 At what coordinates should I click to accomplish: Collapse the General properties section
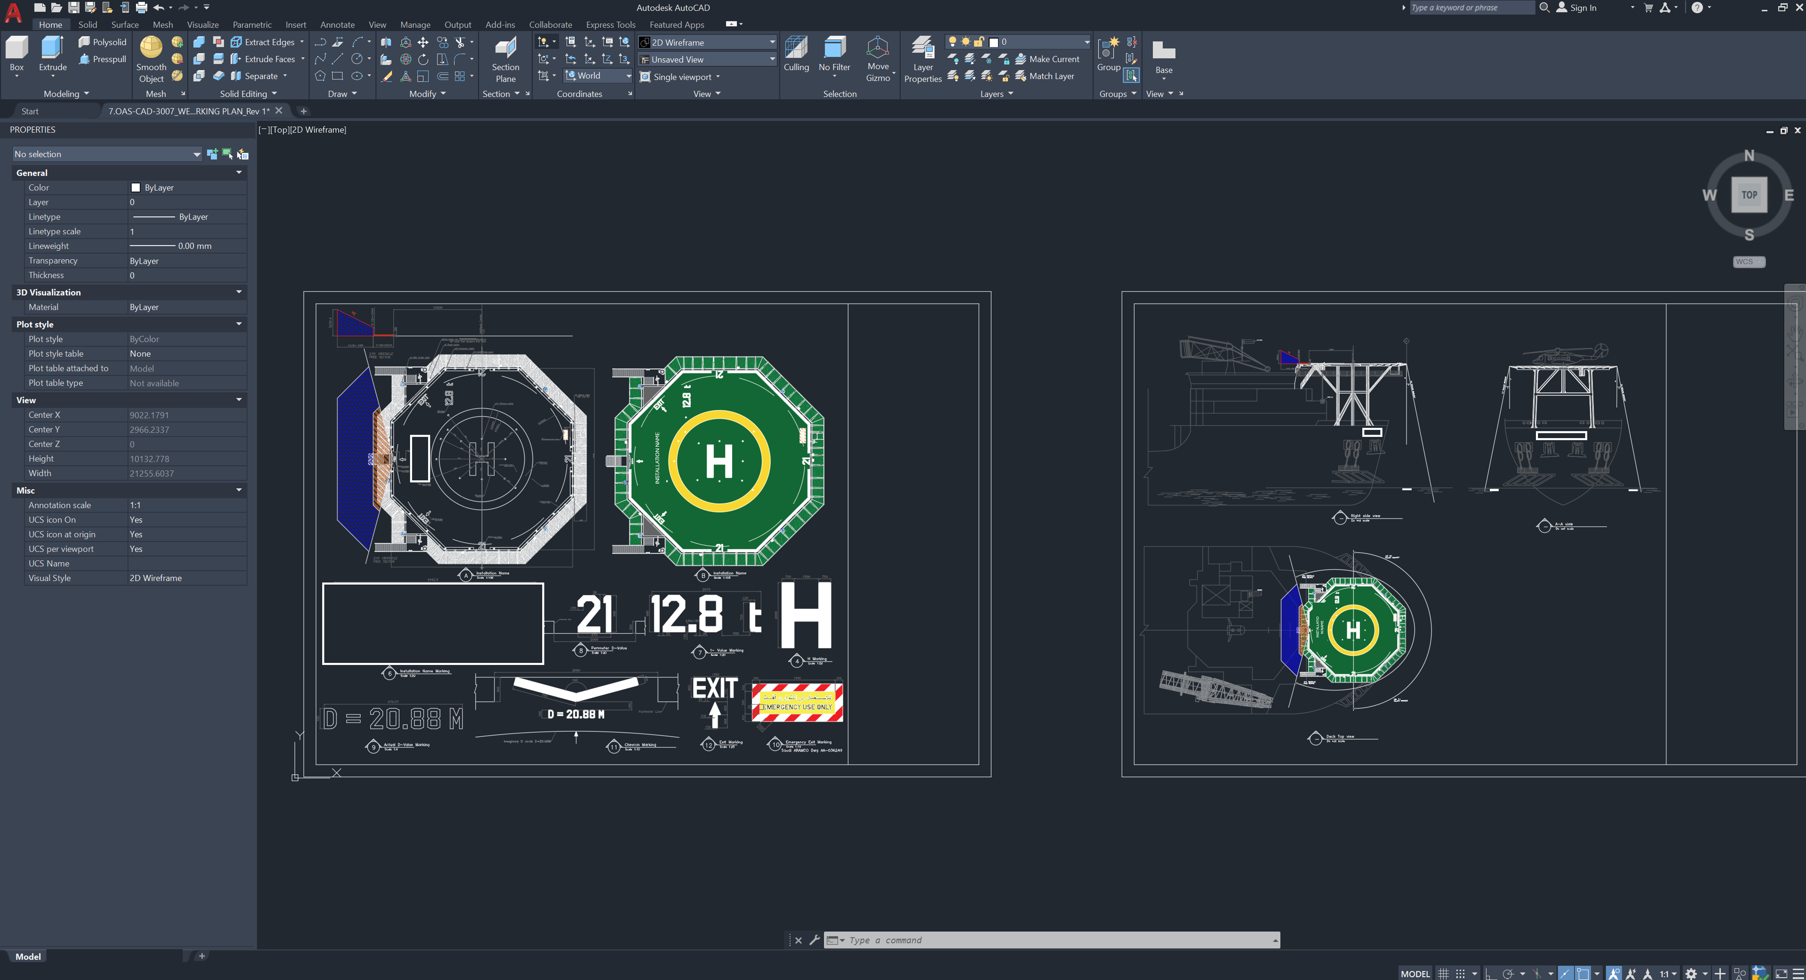tap(239, 172)
